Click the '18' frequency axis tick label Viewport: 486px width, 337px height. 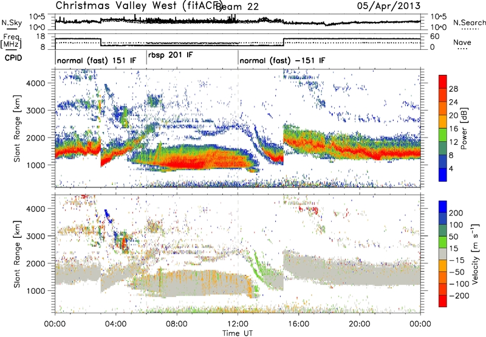41,36
